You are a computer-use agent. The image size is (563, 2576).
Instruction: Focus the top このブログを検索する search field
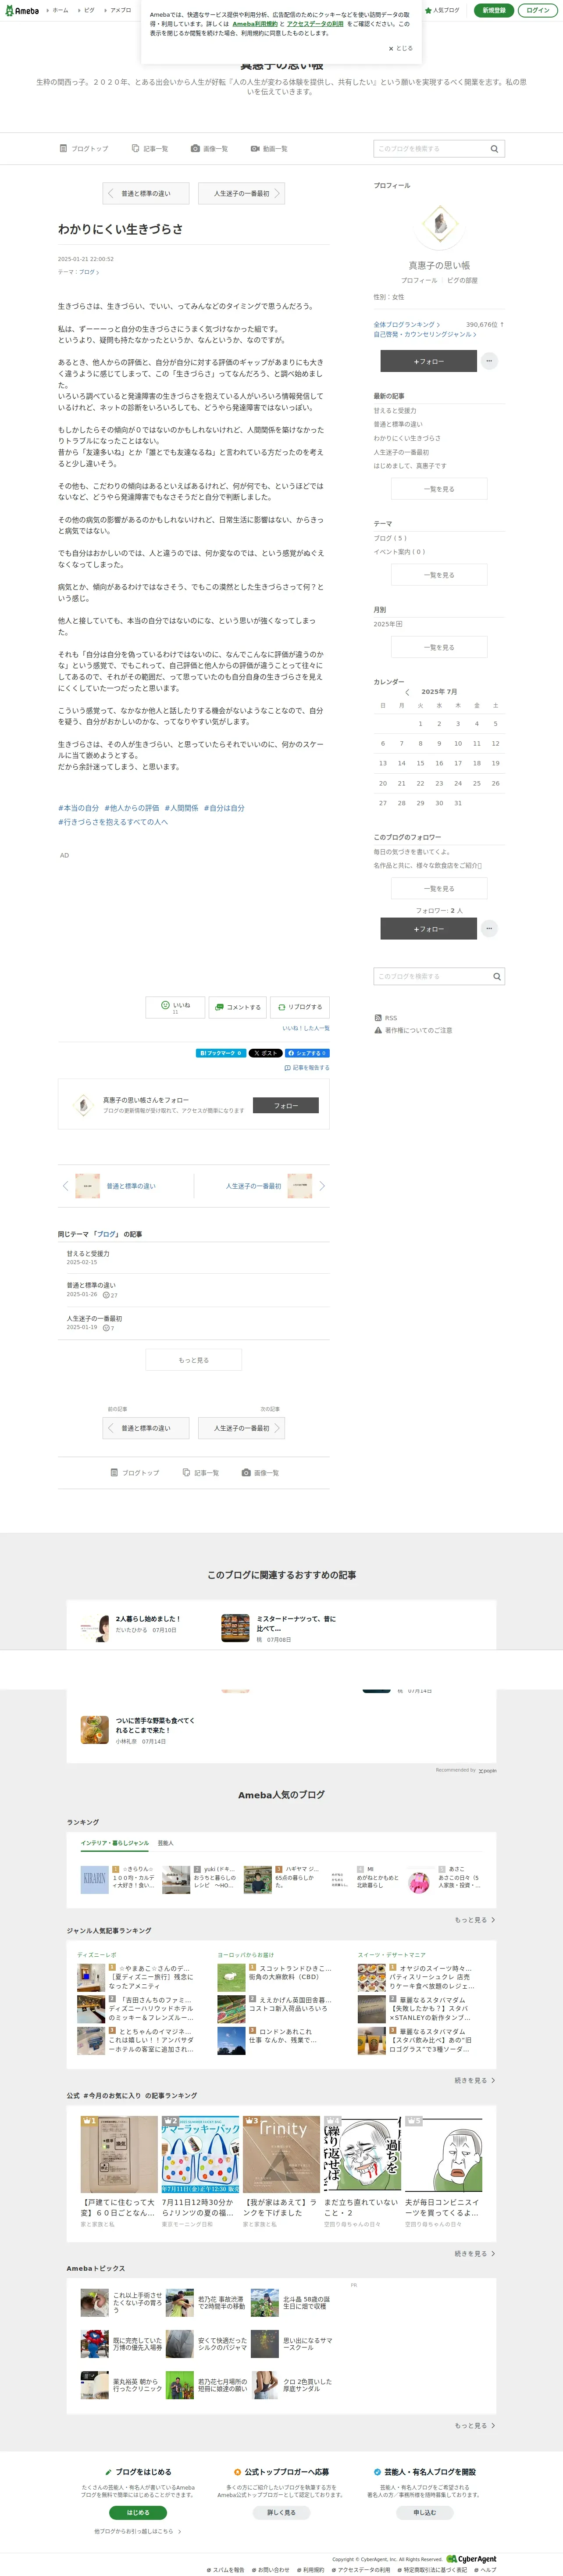point(430,149)
